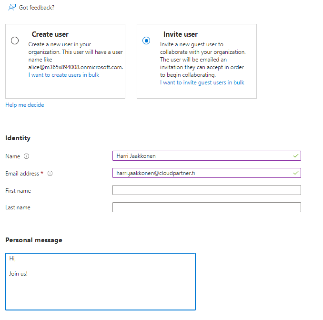Click the info icon next to Name
323x320 pixels.
tap(27, 156)
